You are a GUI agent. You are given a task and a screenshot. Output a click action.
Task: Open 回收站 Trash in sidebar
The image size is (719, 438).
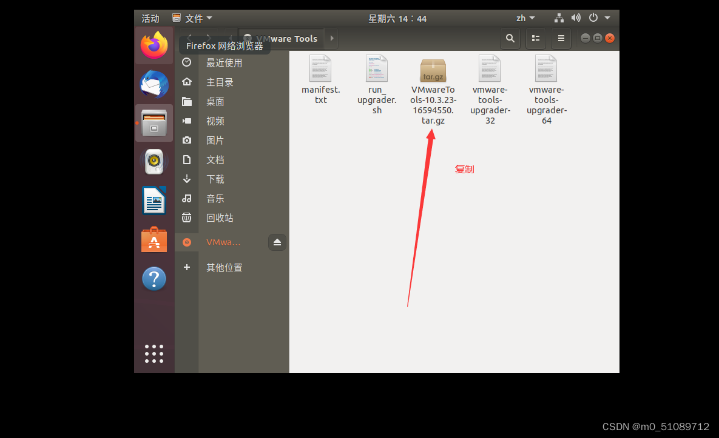pos(232,218)
